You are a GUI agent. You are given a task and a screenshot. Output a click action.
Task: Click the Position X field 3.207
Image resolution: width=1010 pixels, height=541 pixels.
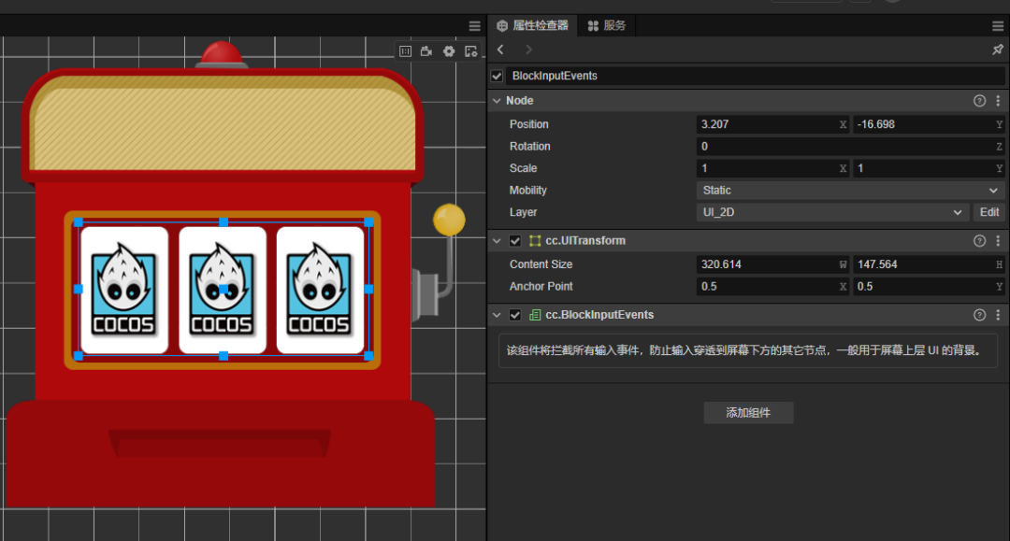[772, 125]
